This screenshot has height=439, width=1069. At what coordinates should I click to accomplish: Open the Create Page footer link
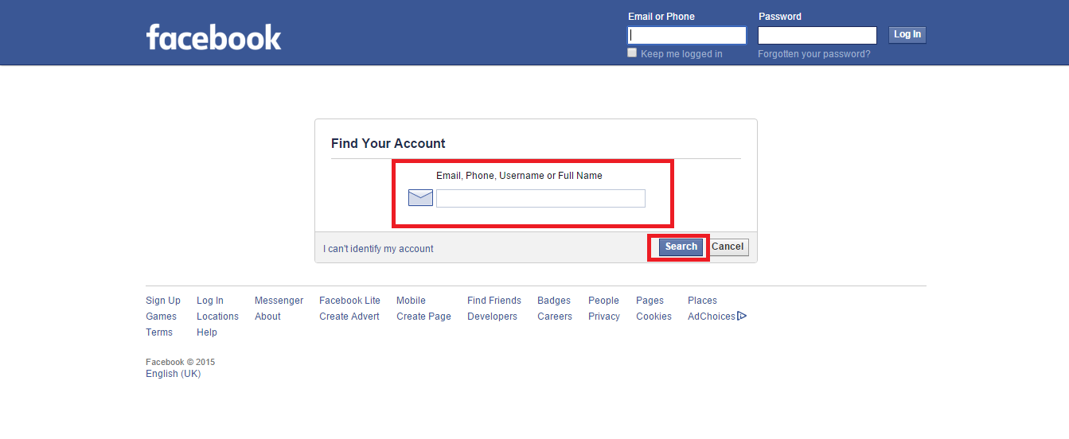(423, 317)
